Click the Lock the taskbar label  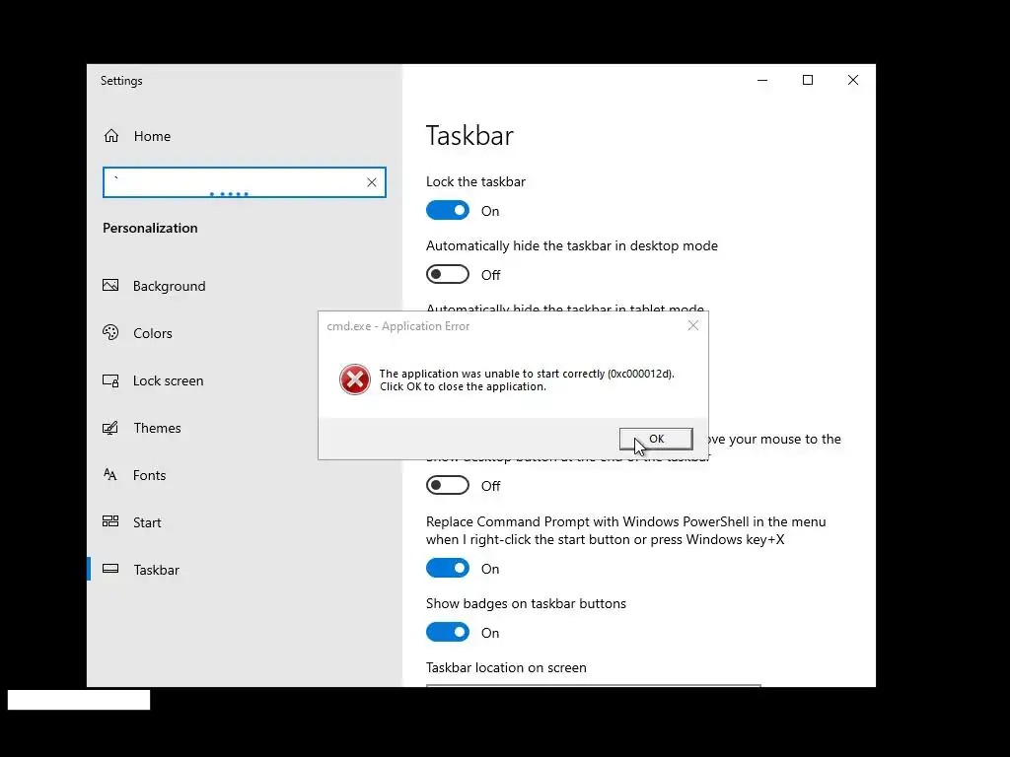tap(475, 181)
